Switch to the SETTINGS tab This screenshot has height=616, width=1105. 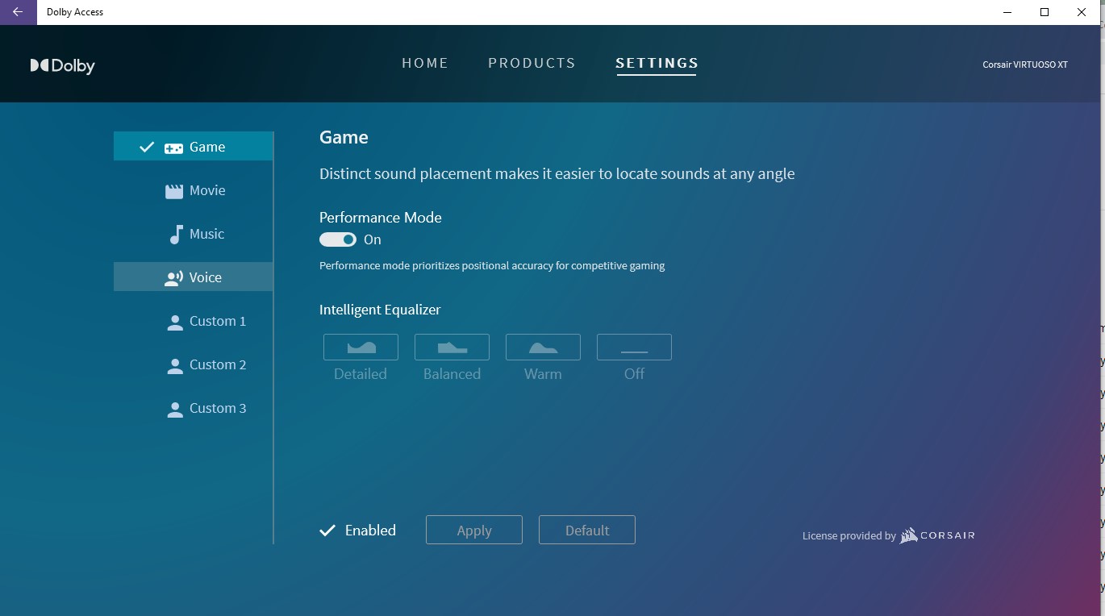pyautogui.click(x=657, y=63)
